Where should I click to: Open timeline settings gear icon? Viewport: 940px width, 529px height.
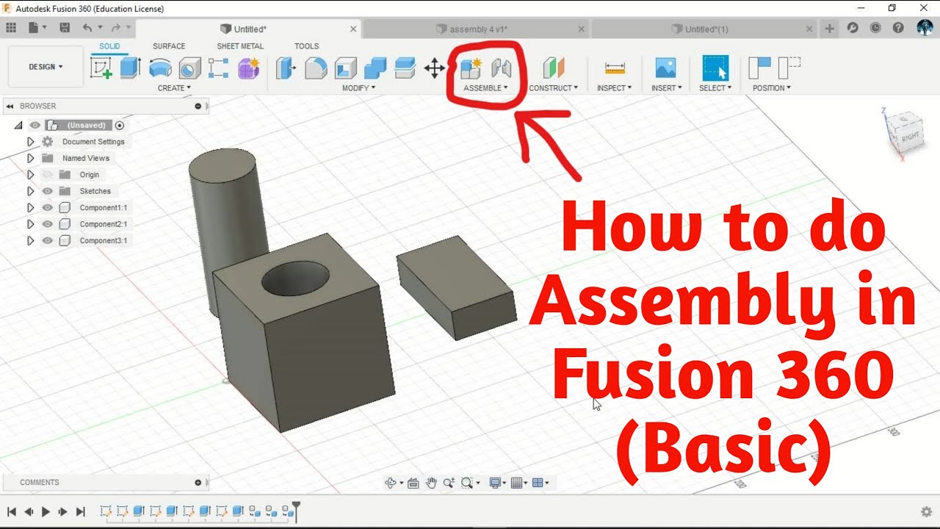click(927, 511)
